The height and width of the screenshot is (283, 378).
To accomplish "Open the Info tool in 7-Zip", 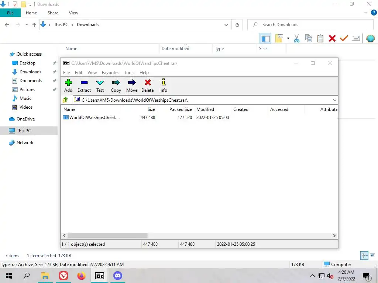I will click(163, 85).
